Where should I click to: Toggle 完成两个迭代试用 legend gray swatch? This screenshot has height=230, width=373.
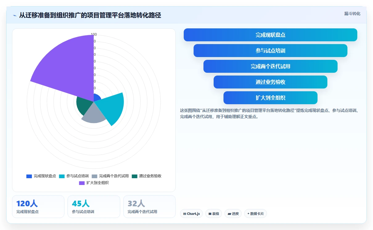coord(95,176)
